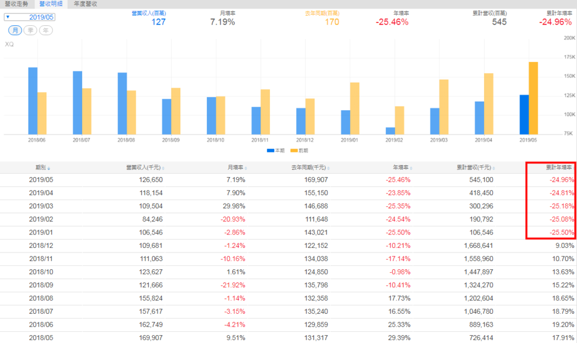Click cumulative revenue 1,447,897
This screenshot has height=343, width=577.
click(x=478, y=272)
